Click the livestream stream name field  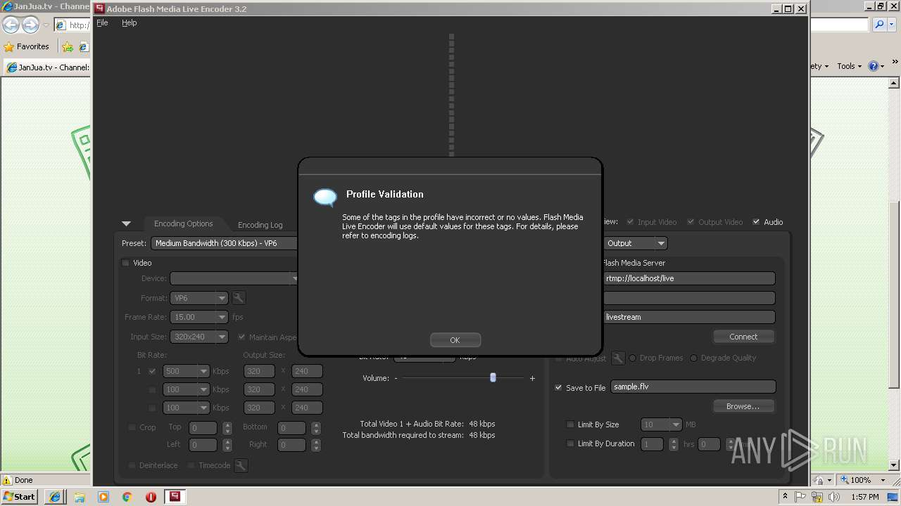[688, 317]
